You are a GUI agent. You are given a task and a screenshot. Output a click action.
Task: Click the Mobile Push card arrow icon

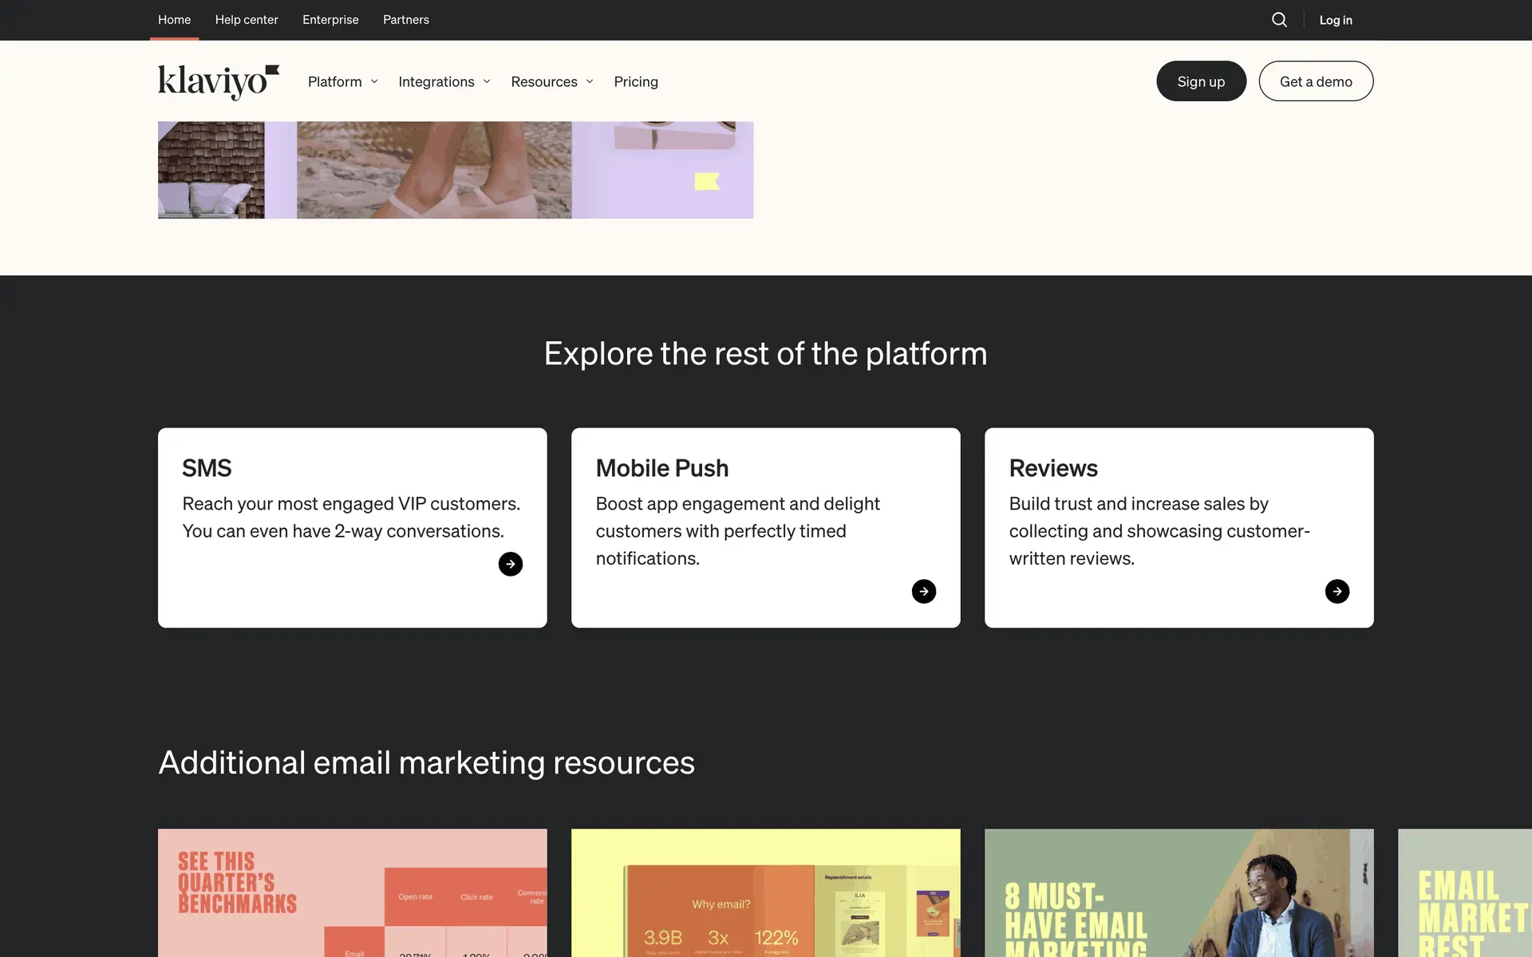click(923, 591)
